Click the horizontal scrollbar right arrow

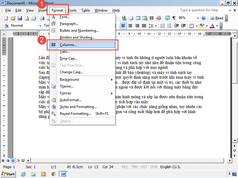[x=230, y=160]
